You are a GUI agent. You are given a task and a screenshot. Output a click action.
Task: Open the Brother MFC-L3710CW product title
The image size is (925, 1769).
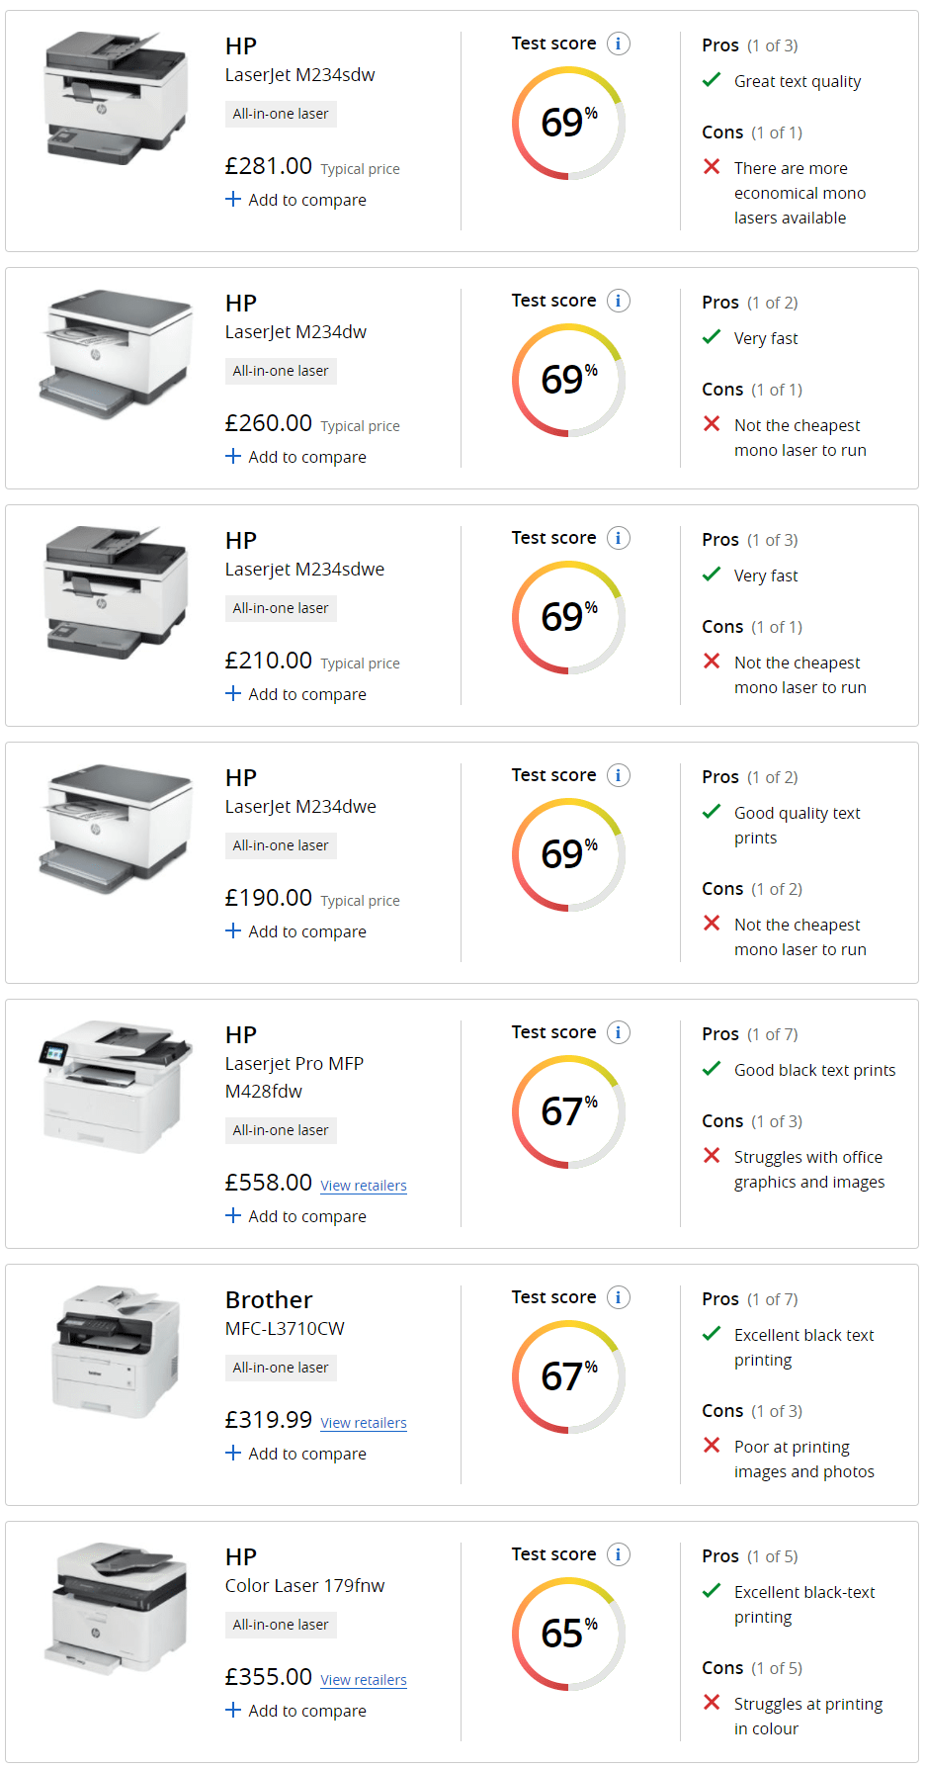(285, 1328)
